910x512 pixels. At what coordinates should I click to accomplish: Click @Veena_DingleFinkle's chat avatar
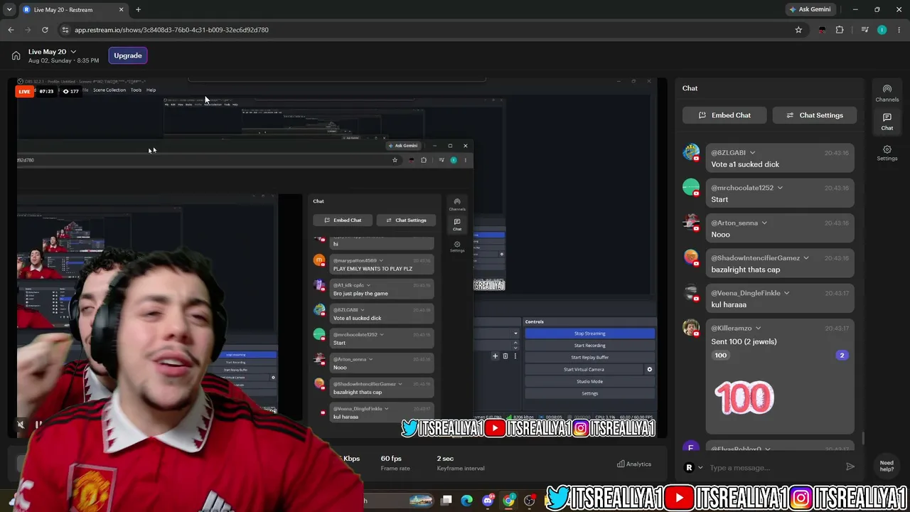click(x=691, y=293)
